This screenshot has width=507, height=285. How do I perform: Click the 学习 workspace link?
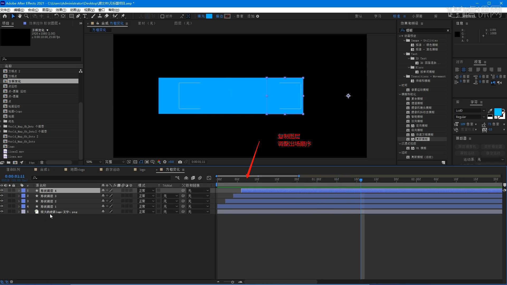tap(377, 16)
